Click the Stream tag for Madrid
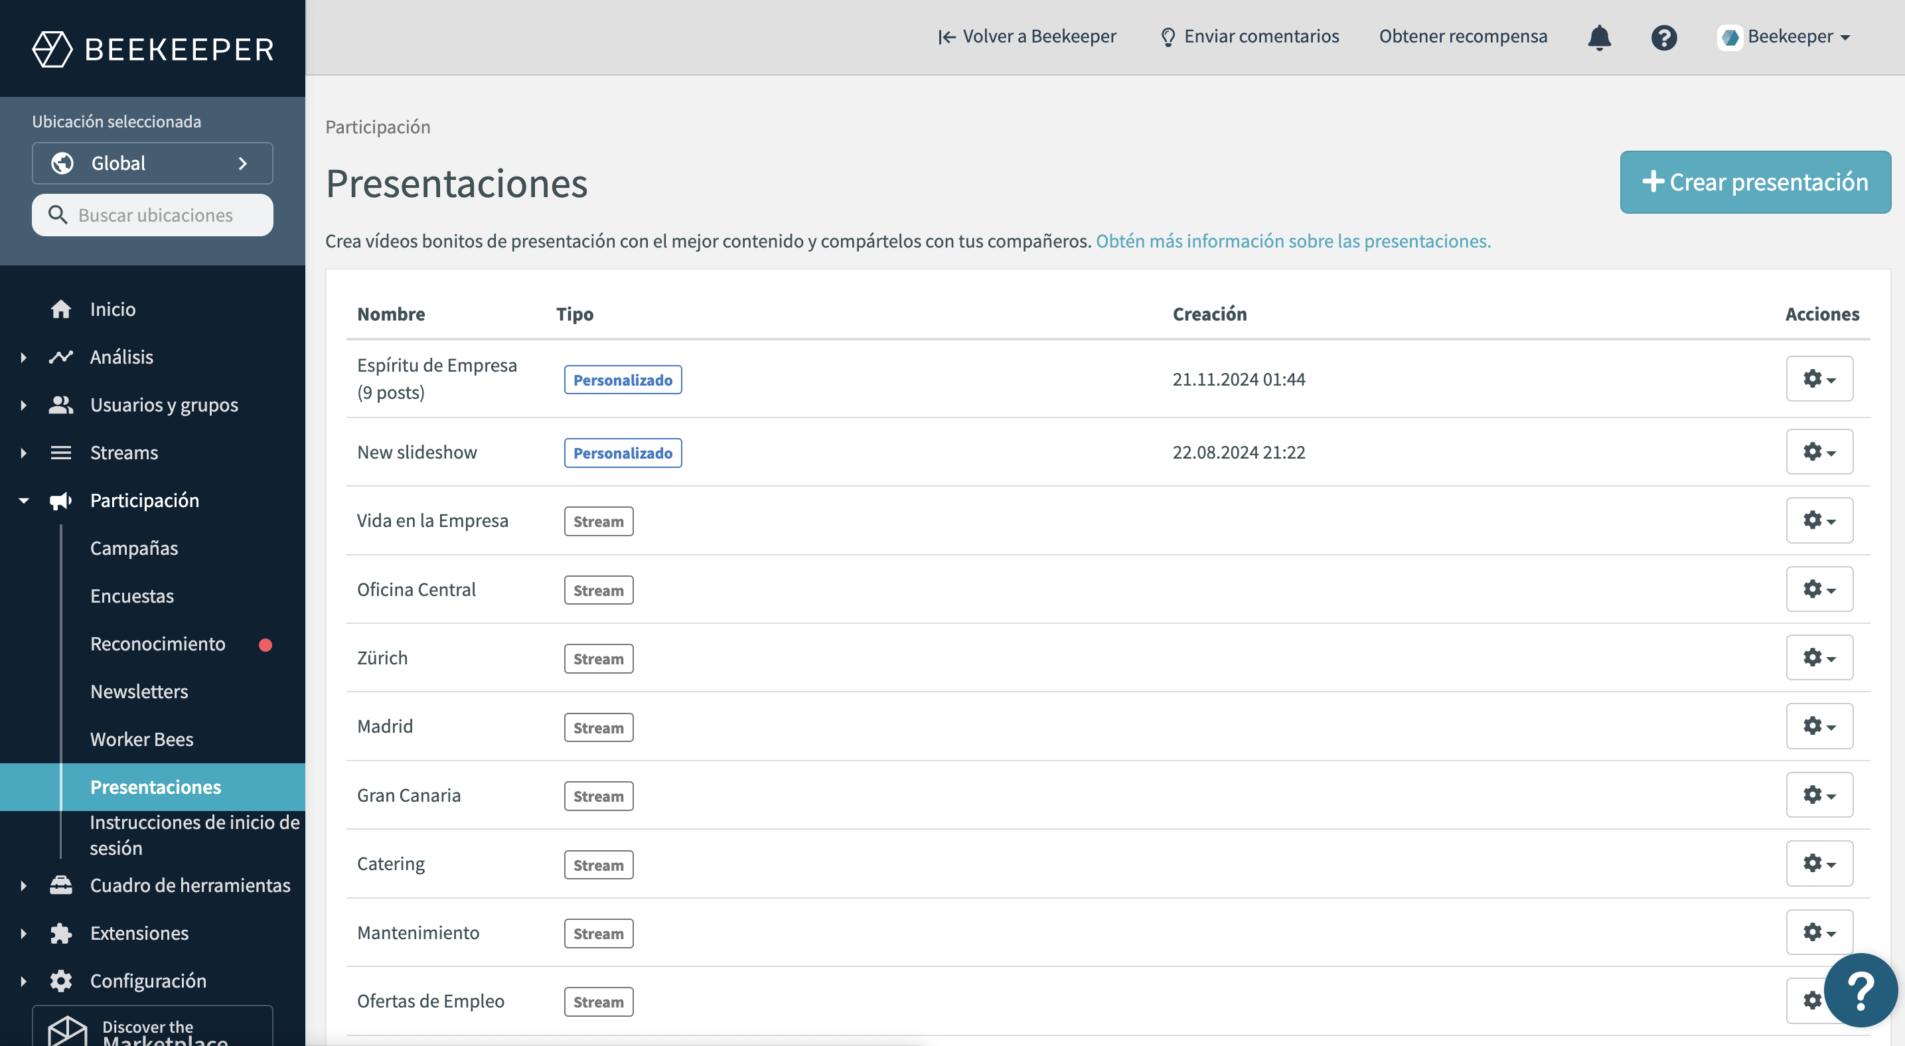Image resolution: width=1905 pixels, height=1046 pixels. pos(598,727)
